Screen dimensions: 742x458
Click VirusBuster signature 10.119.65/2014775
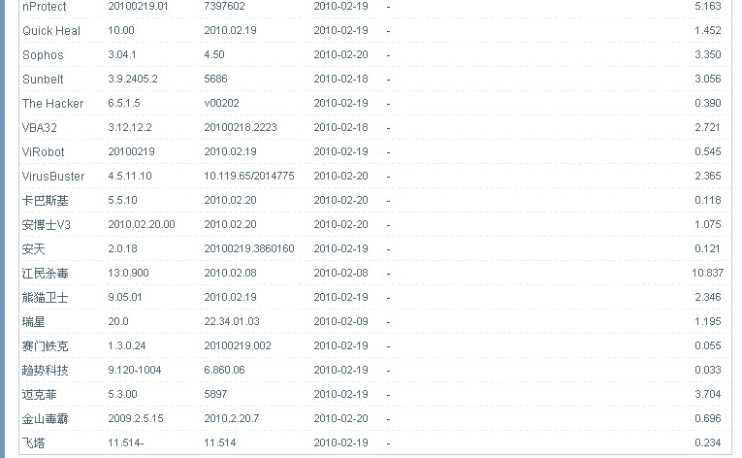tap(249, 176)
